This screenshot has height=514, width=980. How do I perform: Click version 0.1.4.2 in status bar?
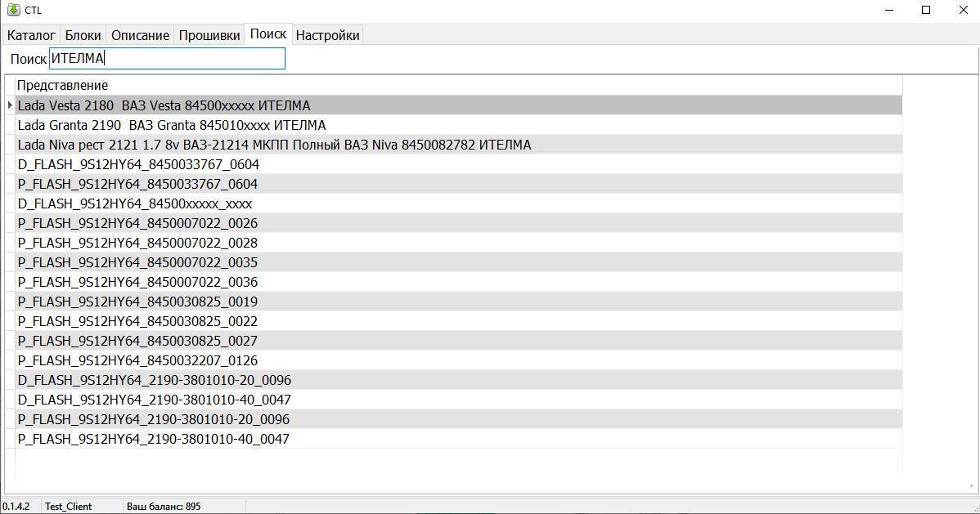point(16,507)
